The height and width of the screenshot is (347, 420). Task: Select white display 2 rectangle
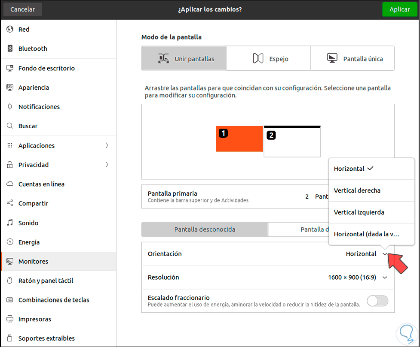[292, 143]
